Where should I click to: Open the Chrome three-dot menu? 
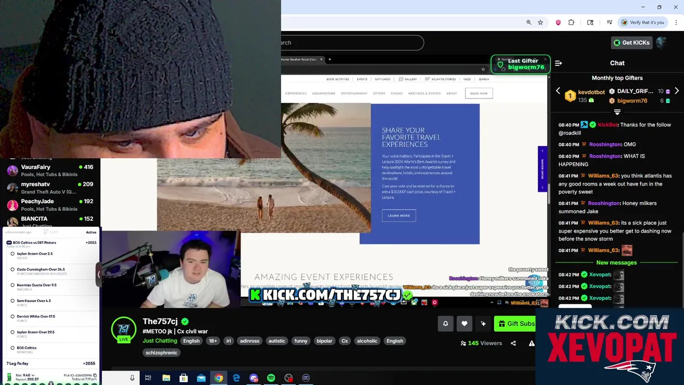pyautogui.click(x=676, y=22)
